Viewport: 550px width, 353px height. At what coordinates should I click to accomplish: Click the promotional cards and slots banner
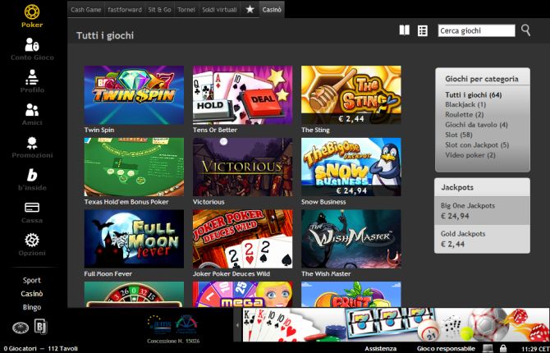[x=396, y=325]
